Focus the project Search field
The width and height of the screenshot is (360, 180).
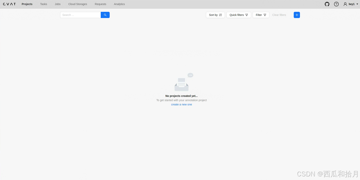pos(80,15)
